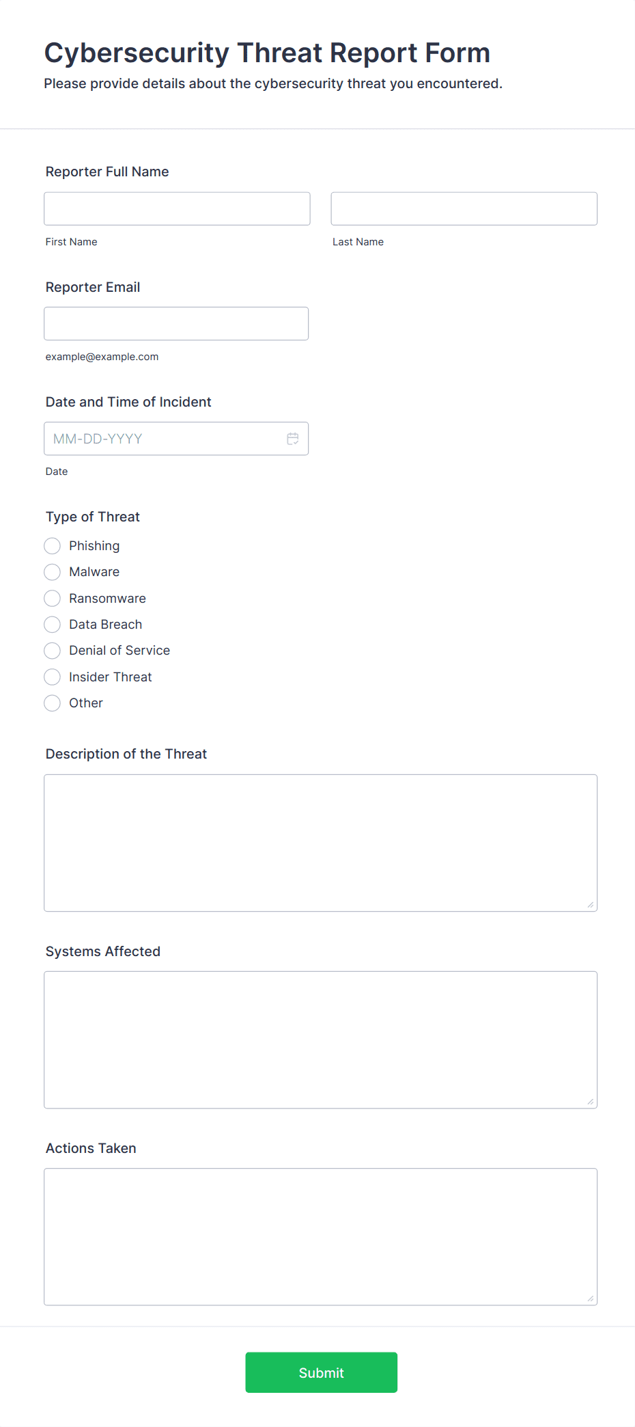Choose Ransomware as threat type
Image resolution: width=635 pixels, height=1427 pixels.
[52, 598]
